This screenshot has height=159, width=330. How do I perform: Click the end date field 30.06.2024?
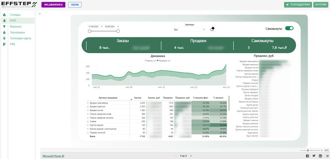click(110, 27)
